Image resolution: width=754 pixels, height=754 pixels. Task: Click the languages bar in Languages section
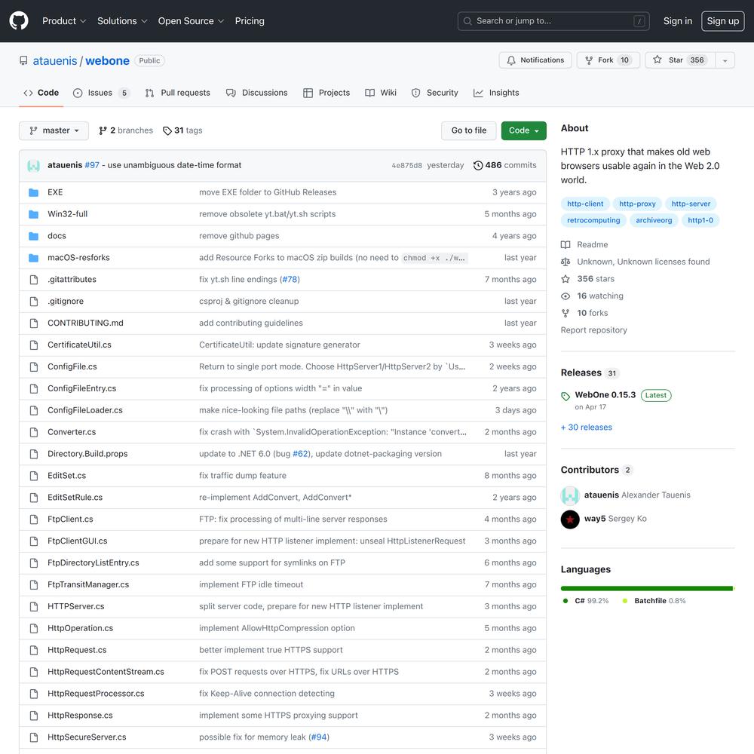coord(647,588)
